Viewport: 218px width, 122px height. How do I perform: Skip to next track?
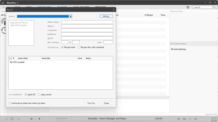(19, 119)
